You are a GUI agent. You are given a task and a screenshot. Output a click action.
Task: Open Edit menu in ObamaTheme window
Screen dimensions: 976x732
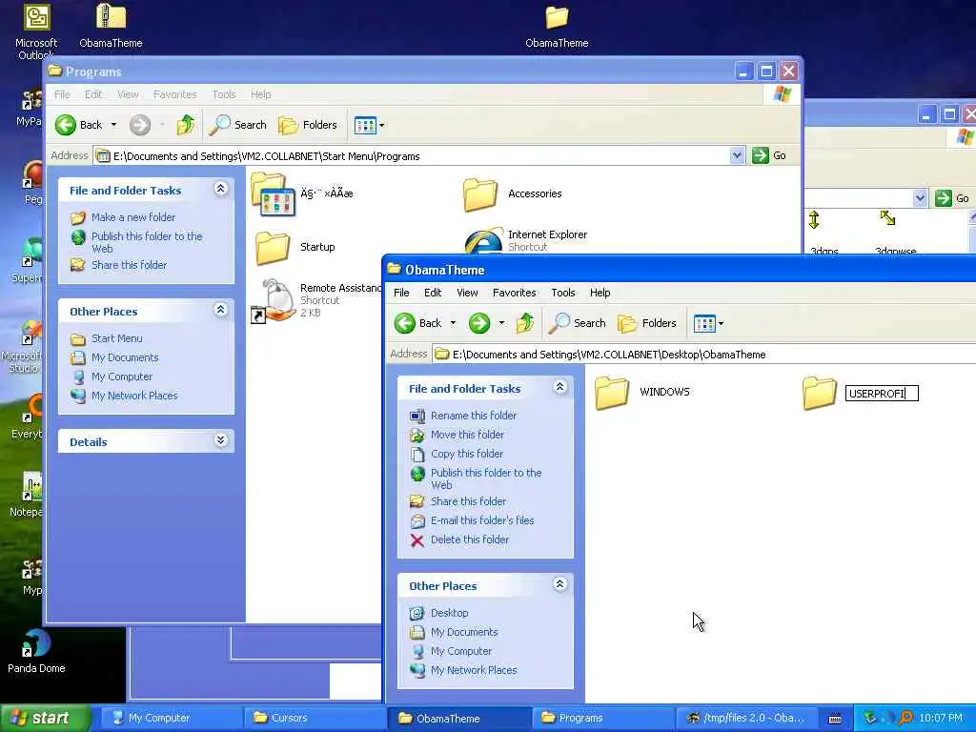(433, 293)
